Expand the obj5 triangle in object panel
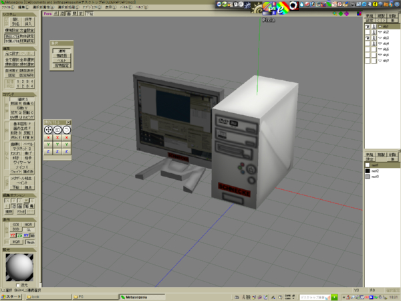This screenshot has width=401, height=301. (380, 49)
